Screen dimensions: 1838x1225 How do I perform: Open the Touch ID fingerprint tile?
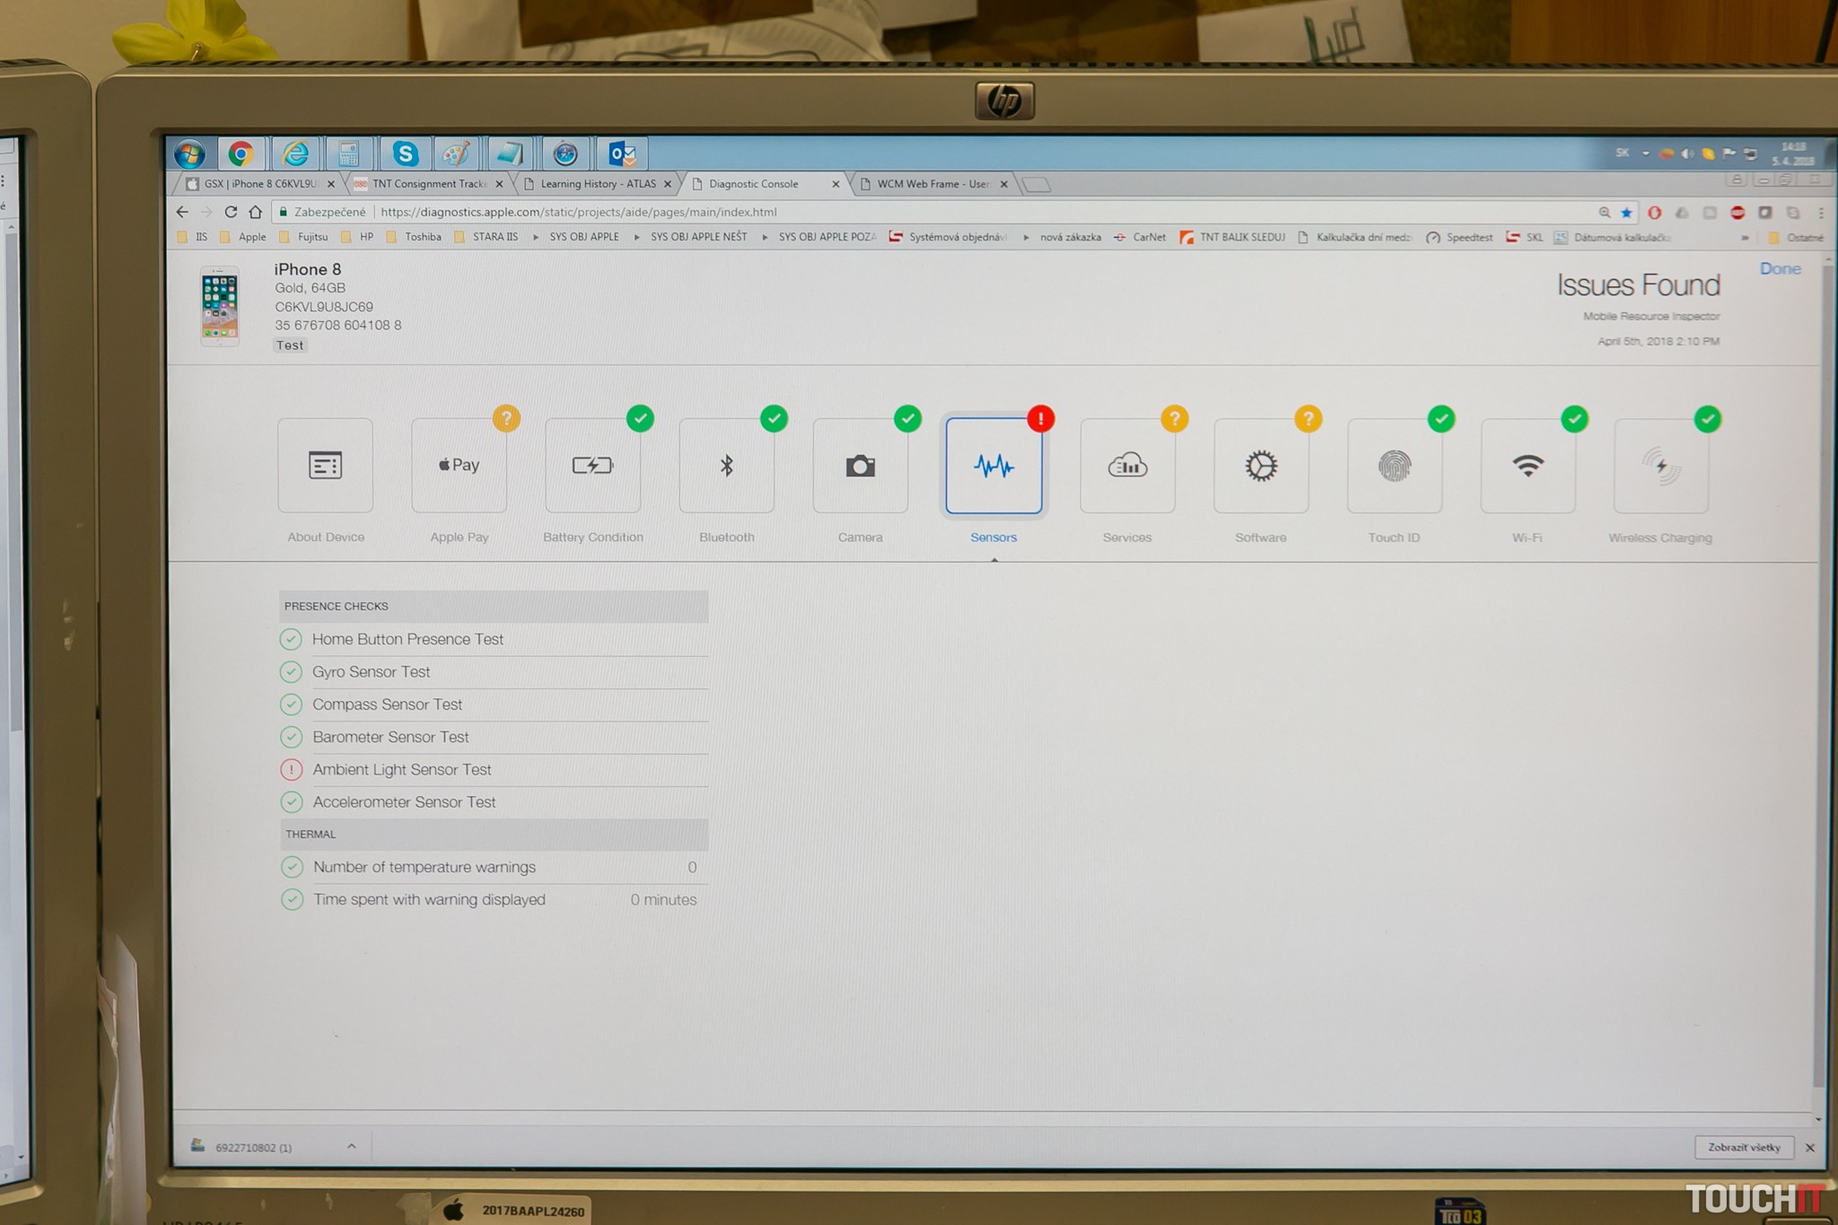pos(1394,467)
